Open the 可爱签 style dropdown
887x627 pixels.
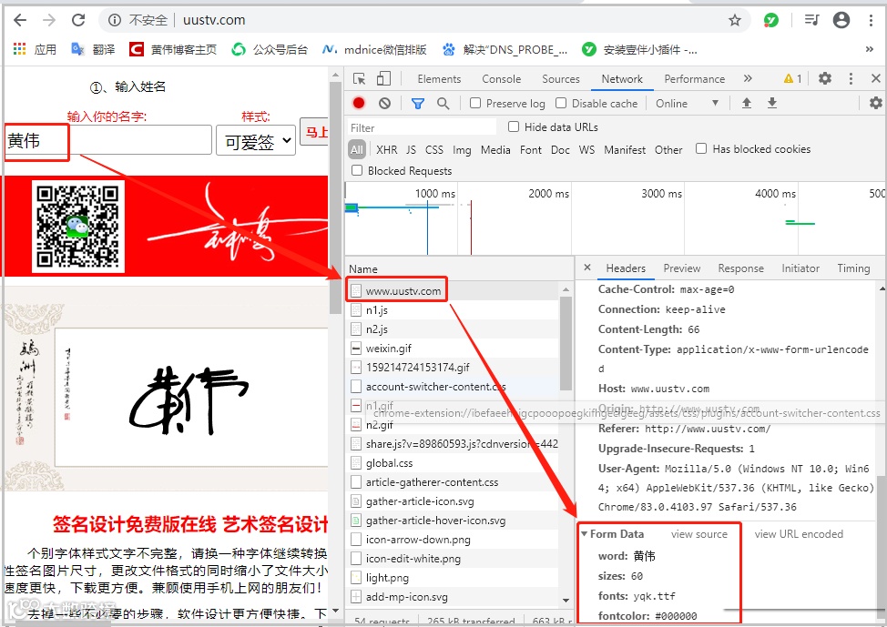[256, 140]
